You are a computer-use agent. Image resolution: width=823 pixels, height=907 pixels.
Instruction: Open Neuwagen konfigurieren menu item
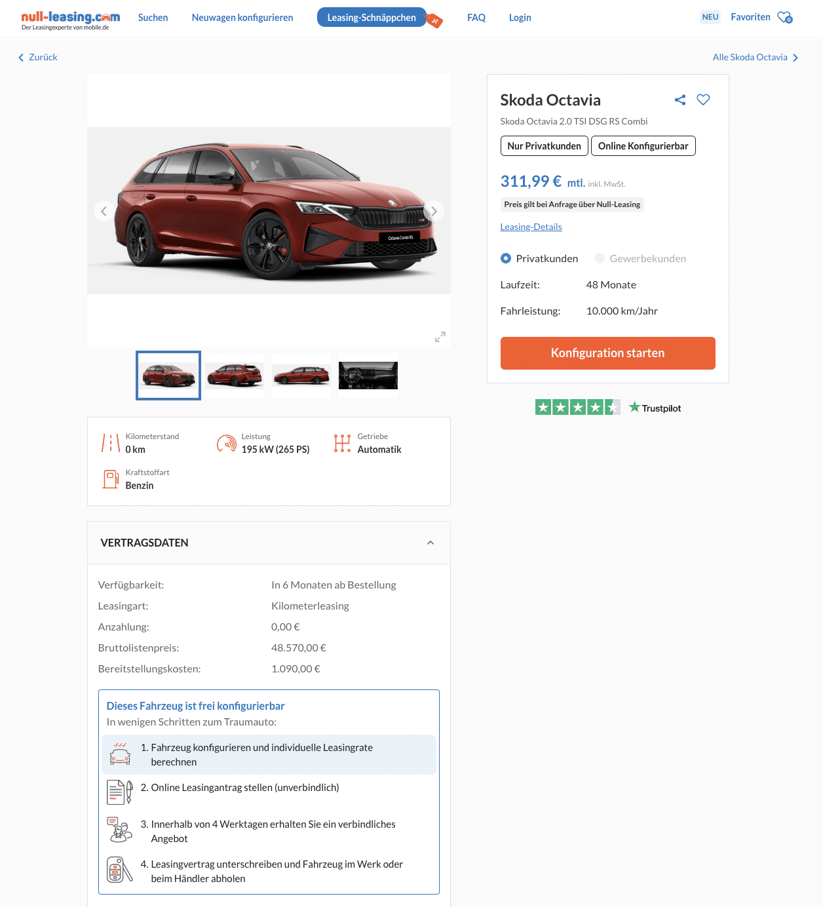pyautogui.click(x=242, y=18)
